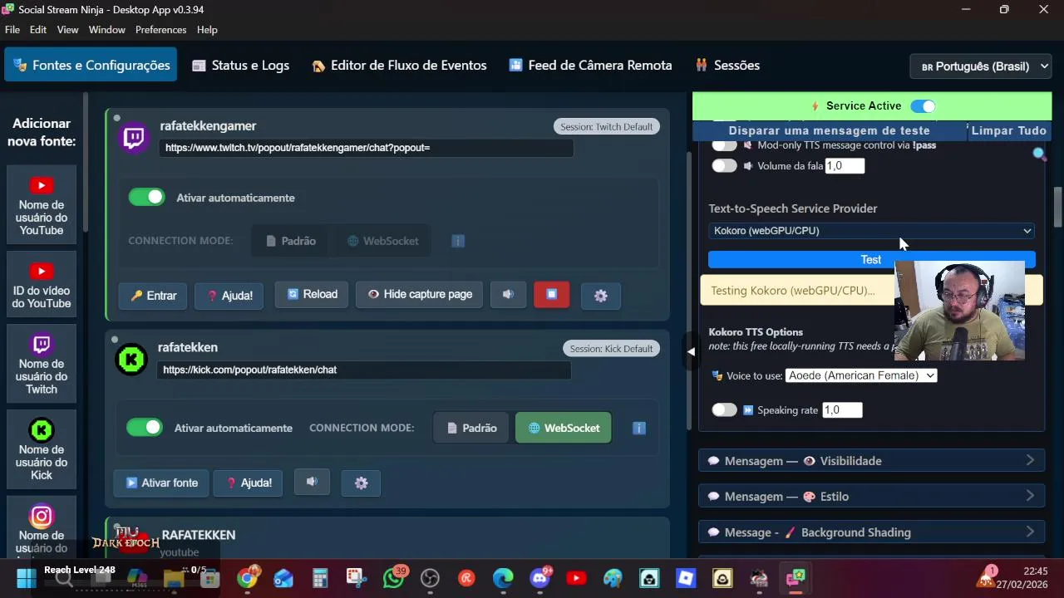Stop the Twitch source with red button
This screenshot has height=598, width=1064.
point(551,295)
